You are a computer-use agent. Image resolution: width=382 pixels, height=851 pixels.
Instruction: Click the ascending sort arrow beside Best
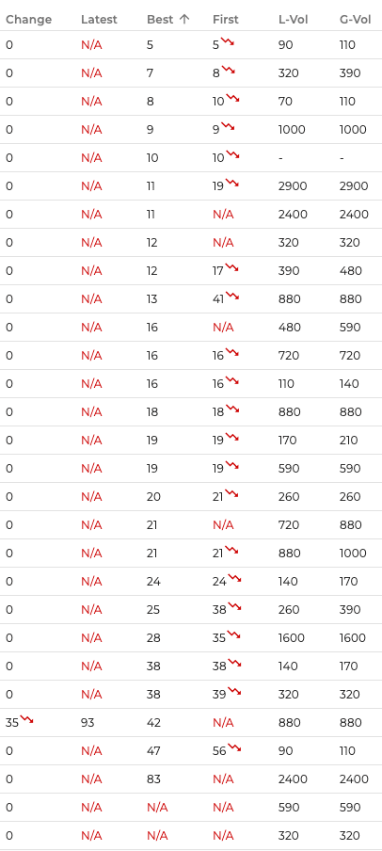click(x=184, y=19)
